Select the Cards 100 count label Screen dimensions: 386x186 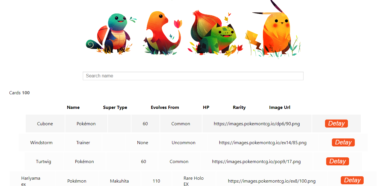[19, 93]
